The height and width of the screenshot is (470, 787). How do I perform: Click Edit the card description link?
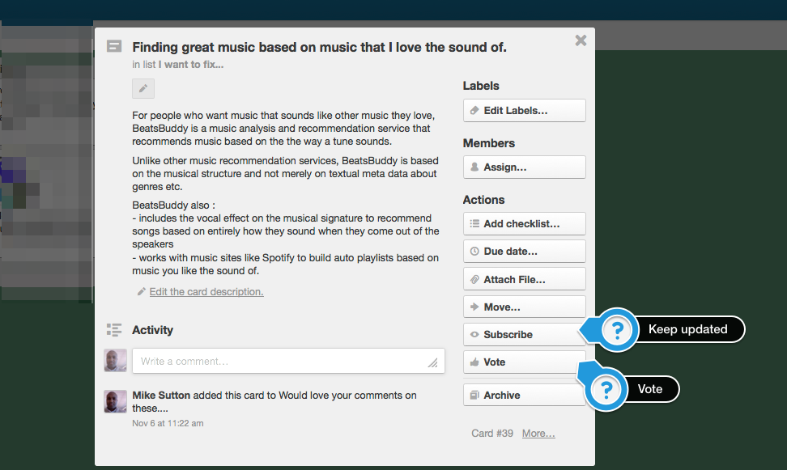click(x=206, y=292)
